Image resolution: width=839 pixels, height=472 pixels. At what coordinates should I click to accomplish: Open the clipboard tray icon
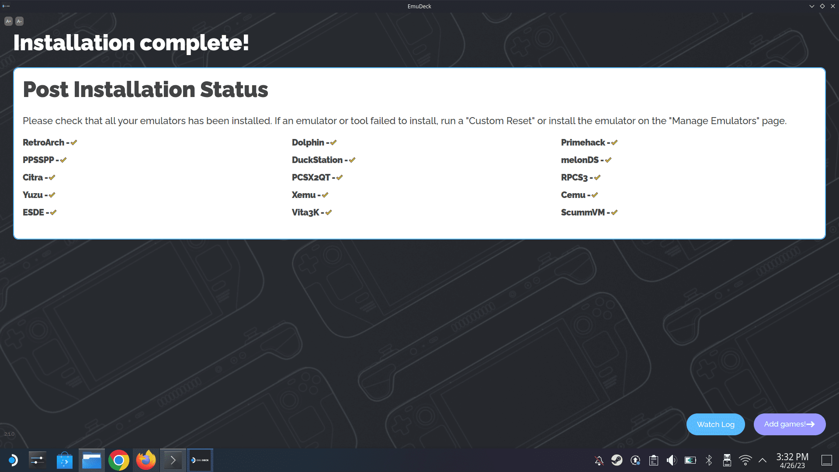click(654, 460)
